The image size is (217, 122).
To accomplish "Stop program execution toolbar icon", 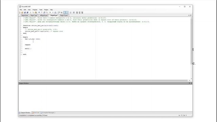I will pos(53,13).
